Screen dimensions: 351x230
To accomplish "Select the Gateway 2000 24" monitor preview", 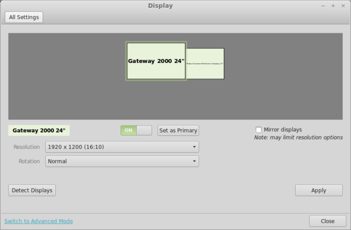I will 156,61.
